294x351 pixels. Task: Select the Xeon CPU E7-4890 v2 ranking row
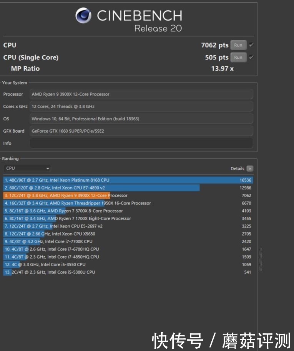[128, 188]
